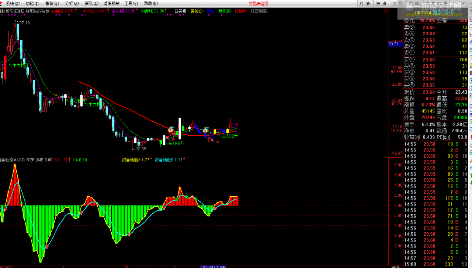472x268 pixels.
Task: Click the 总量 value 45145
Action: click(427, 111)
